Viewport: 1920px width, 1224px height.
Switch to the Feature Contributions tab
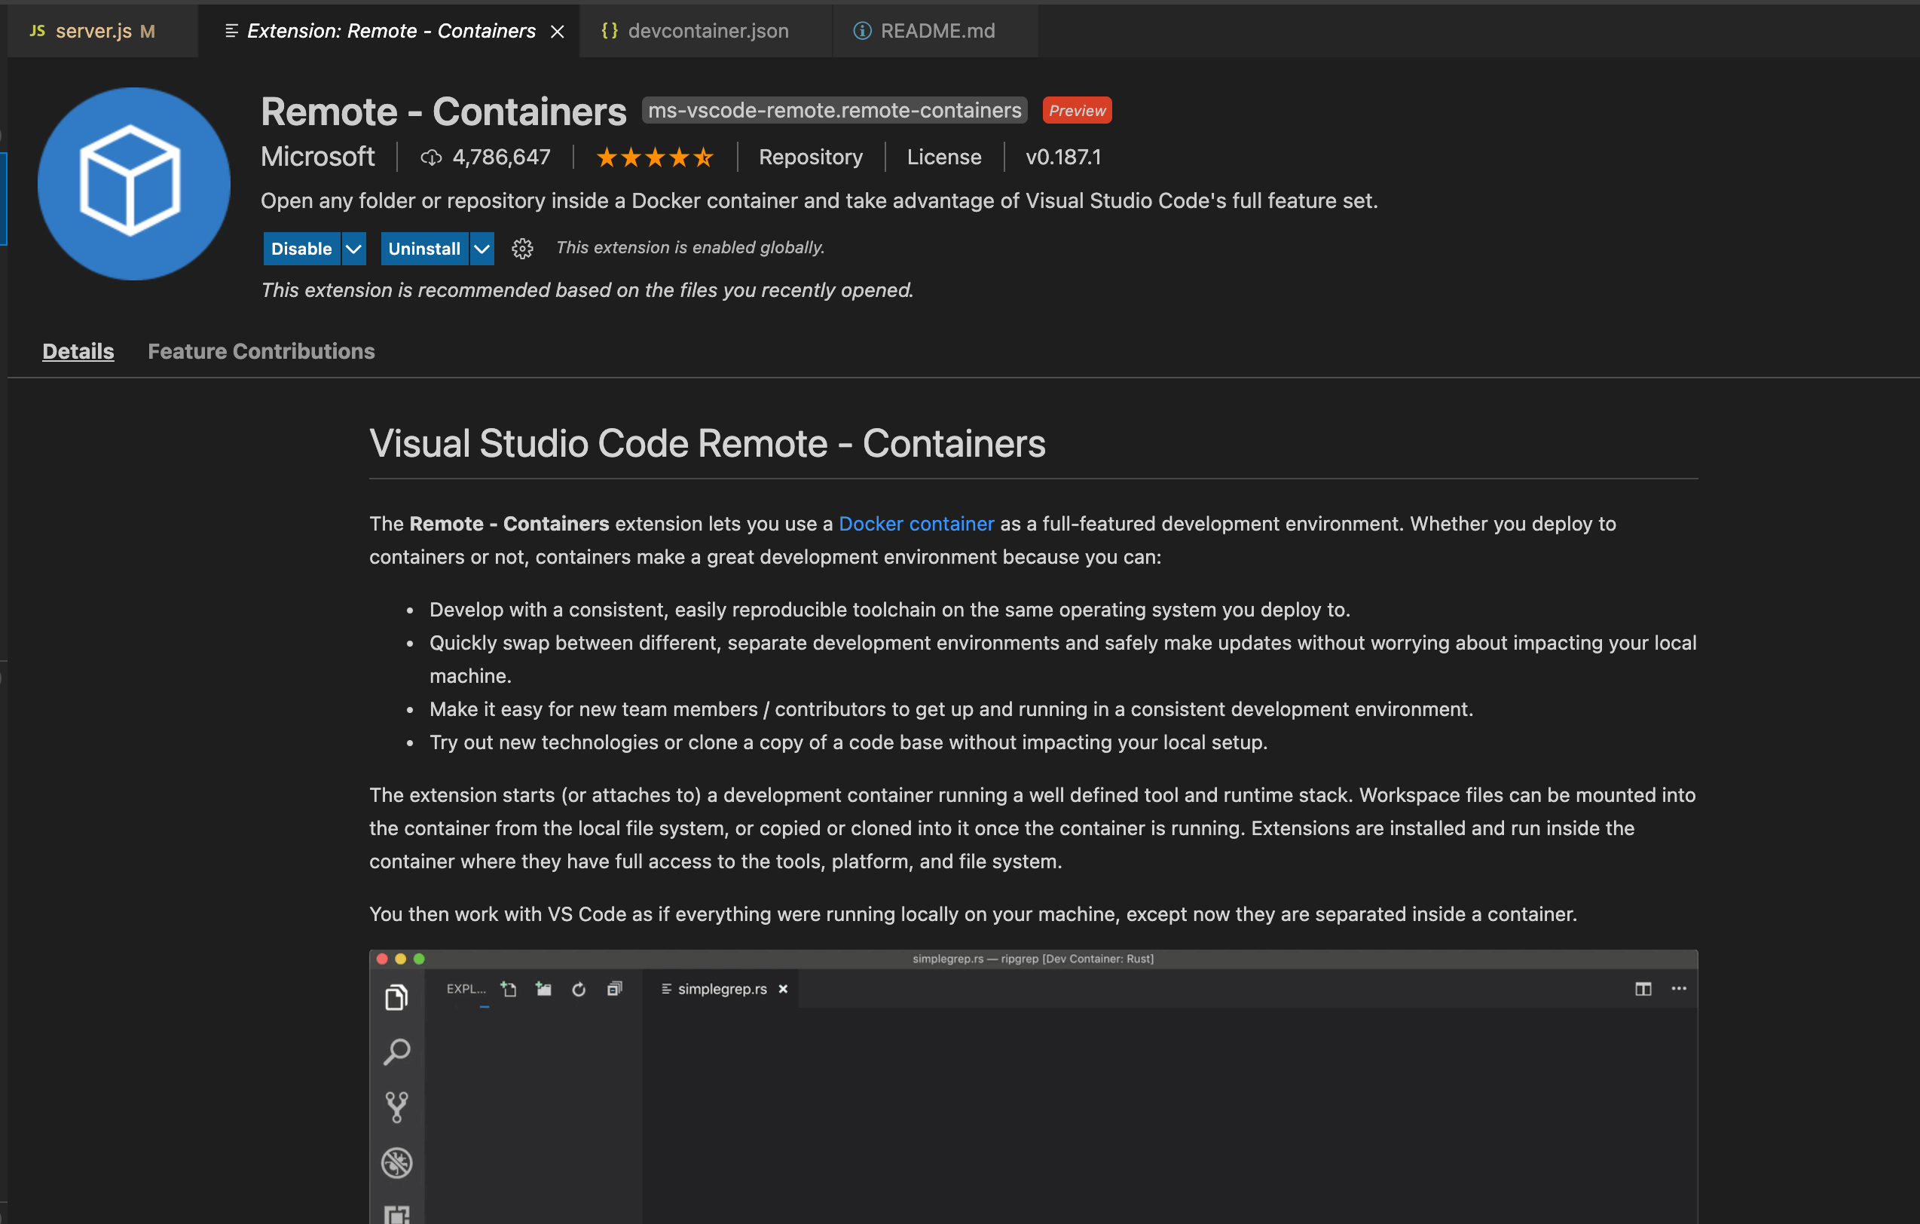[261, 351]
